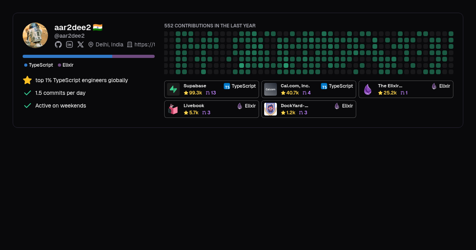476x250 pixels.
Task: Click the gold star icon for top 1% achievement
Action: (x=27, y=80)
